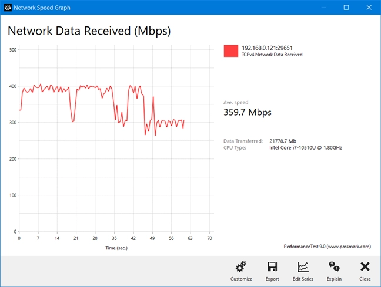Click the 500 y-axis label
381x287 pixels.
13,50
